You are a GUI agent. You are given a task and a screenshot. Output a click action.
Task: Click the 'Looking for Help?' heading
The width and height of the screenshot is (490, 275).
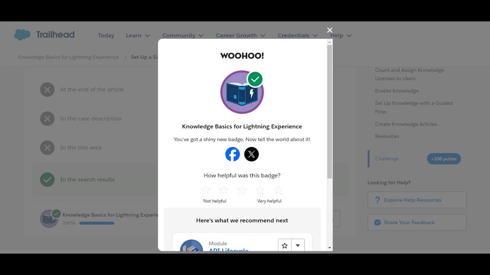point(389,183)
